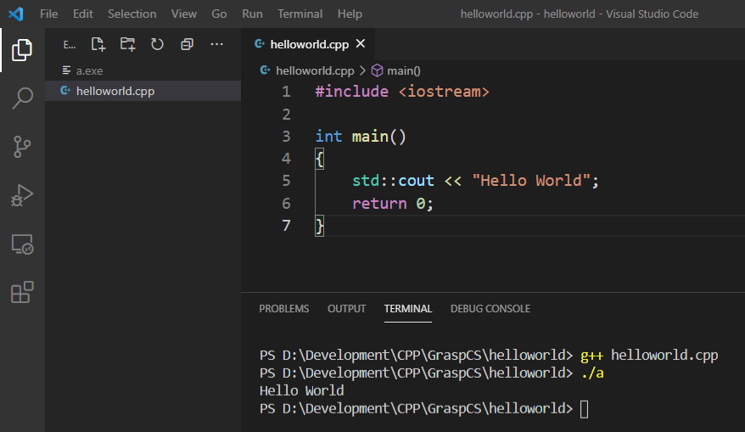Image resolution: width=745 pixels, height=432 pixels.
Task: Open the File menu
Action: [49, 14]
